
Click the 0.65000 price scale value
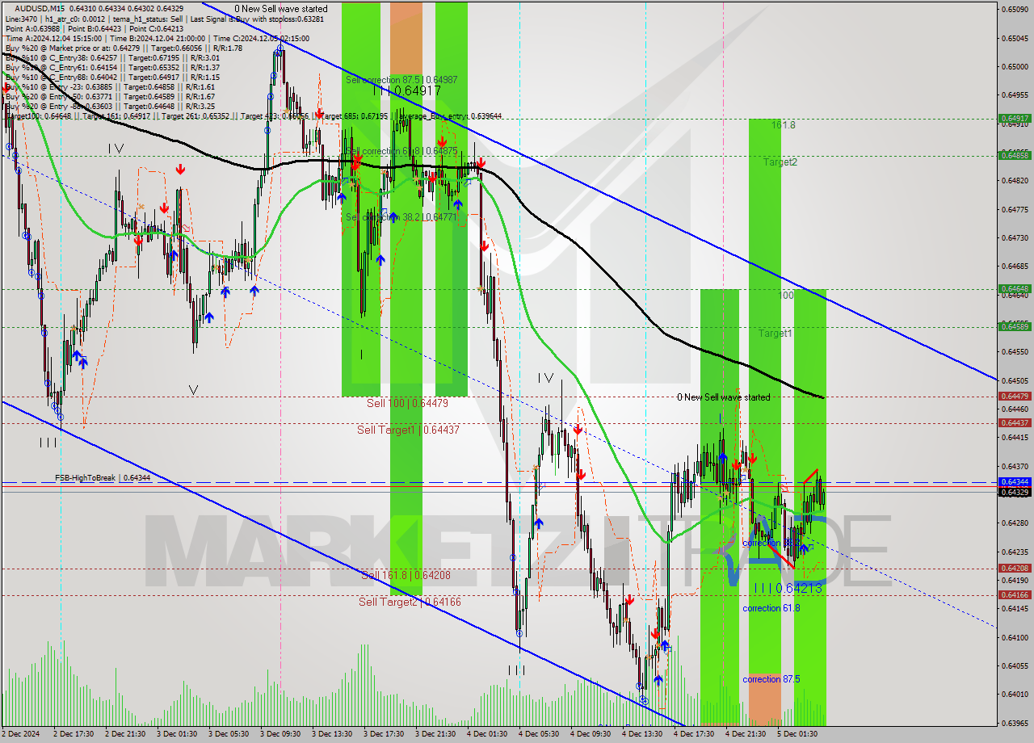point(1015,66)
